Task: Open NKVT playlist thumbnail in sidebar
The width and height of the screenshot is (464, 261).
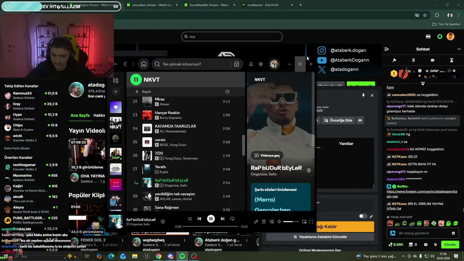Action: [116, 123]
